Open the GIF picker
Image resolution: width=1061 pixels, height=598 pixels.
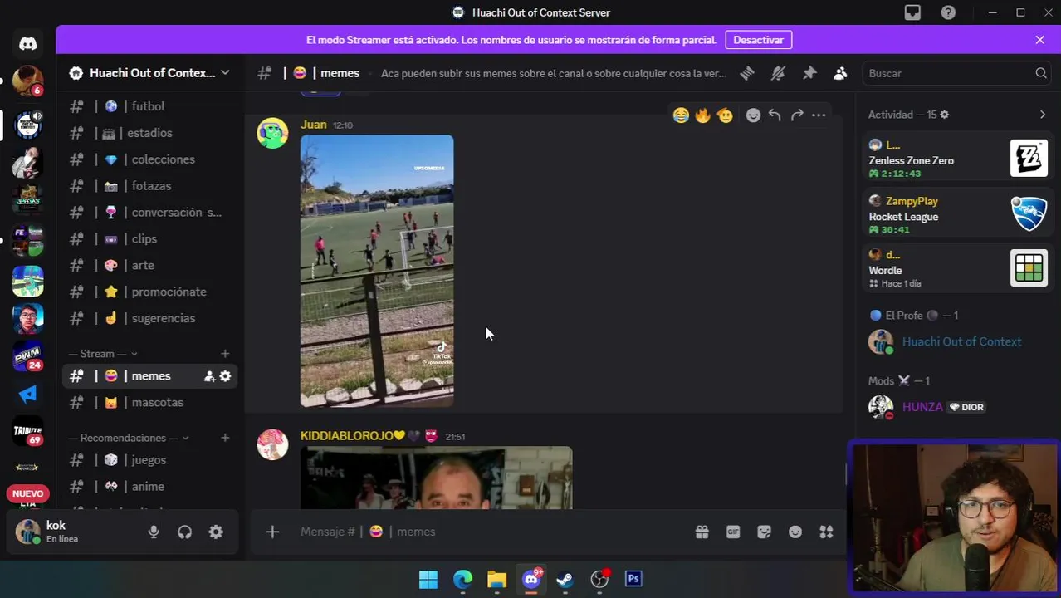click(733, 532)
